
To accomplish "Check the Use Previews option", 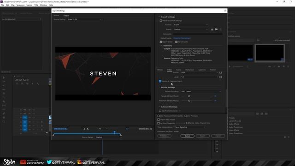I will point(186,116).
